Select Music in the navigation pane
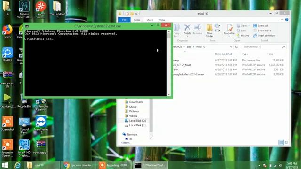Viewport: 301px width, 169px height. point(131,107)
